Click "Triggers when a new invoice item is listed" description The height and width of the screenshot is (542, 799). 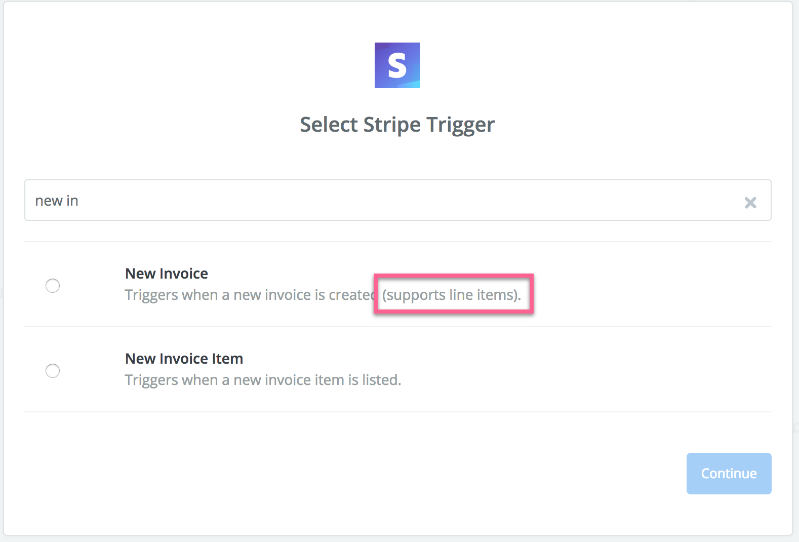(x=263, y=380)
